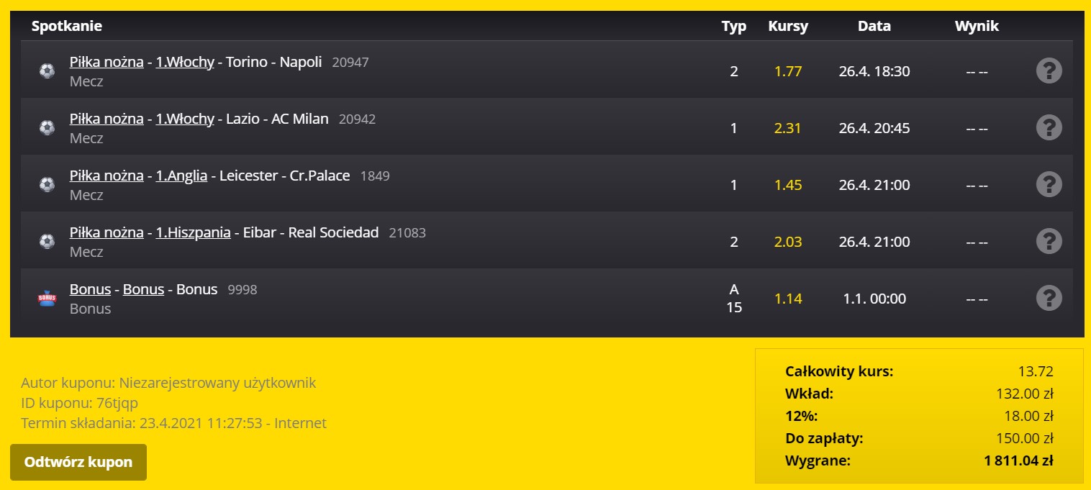Click the 1.77 odds value for Torino - Napoli

(788, 71)
